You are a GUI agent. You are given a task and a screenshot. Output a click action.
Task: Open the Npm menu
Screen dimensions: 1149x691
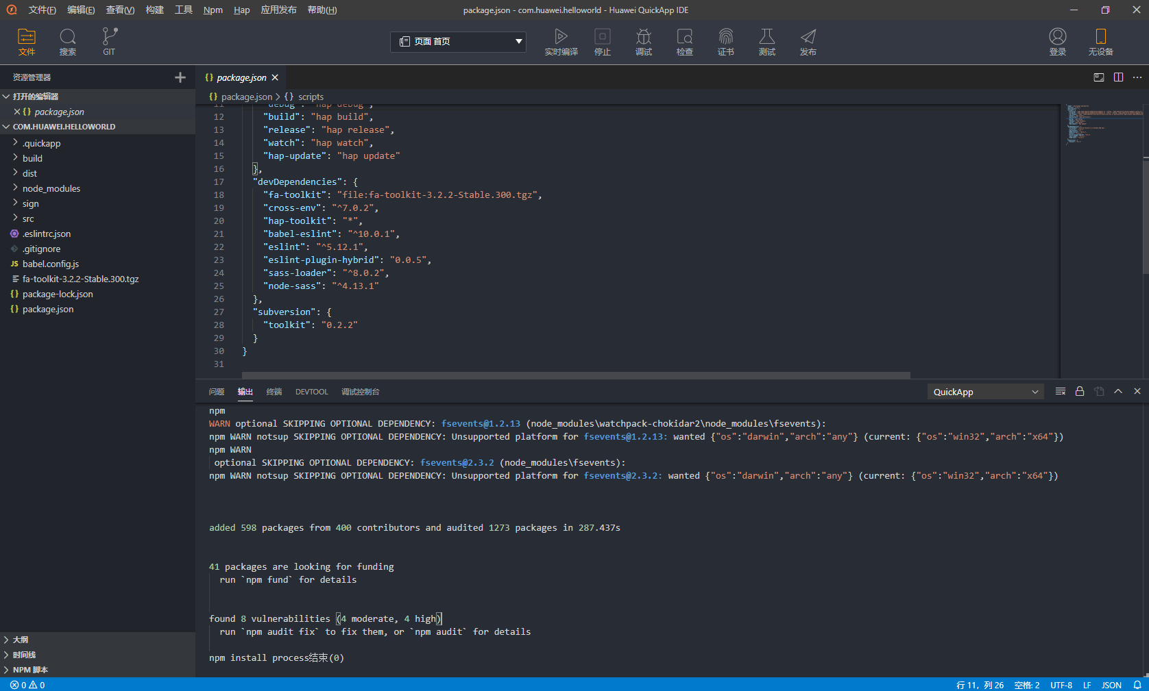pyautogui.click(x=213, y=10)
